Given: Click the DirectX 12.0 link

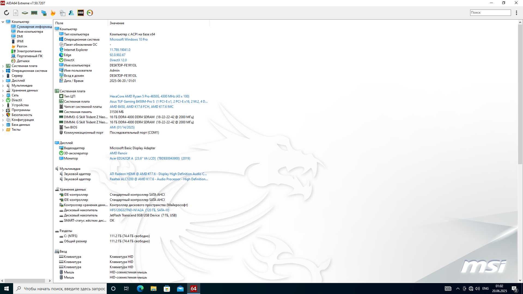Looking at the screenshot, I should coord(118,60).
